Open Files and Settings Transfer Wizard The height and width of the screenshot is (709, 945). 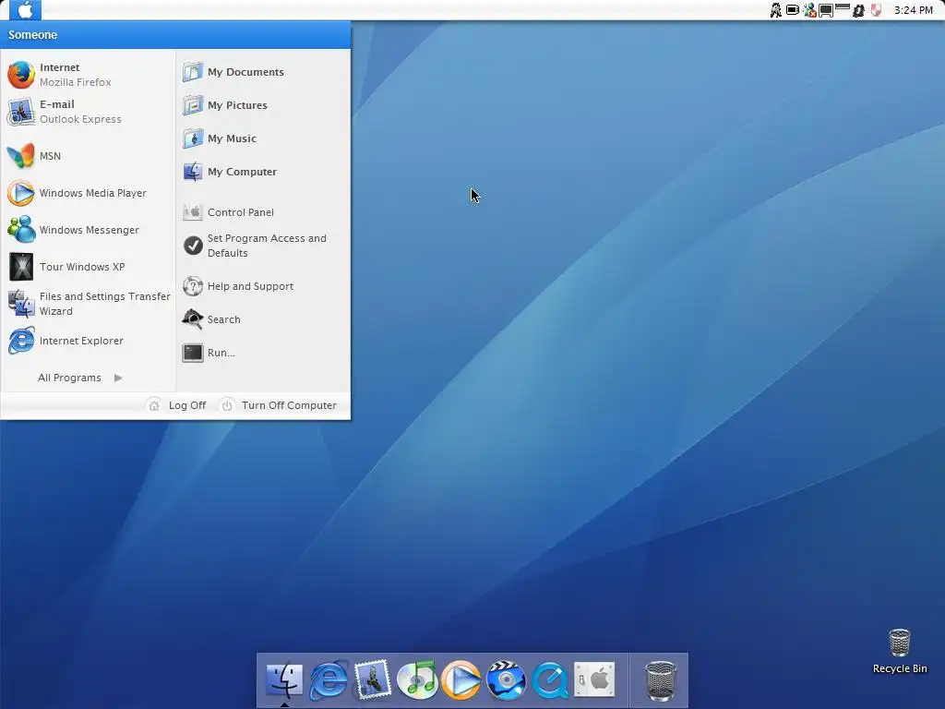click(88, 303)
